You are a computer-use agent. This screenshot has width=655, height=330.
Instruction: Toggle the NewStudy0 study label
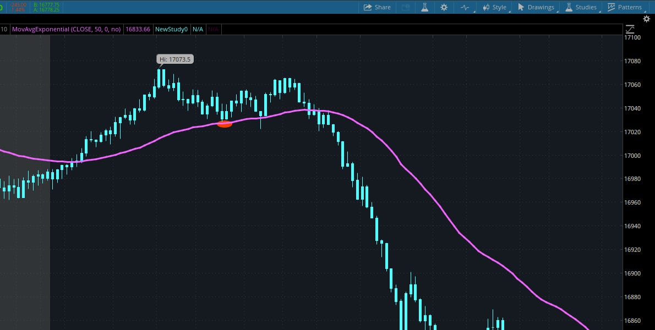tap(172, 29)
